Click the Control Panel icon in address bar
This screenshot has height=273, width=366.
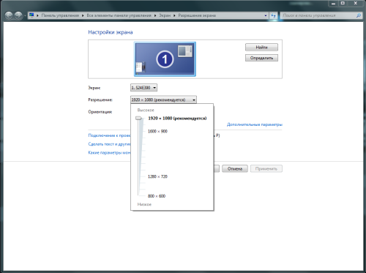coord(31,15)
